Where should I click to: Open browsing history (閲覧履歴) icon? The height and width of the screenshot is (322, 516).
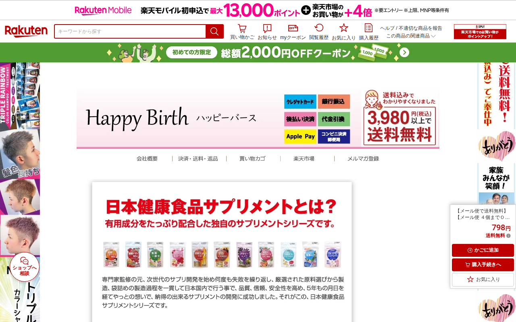point(319,32)
